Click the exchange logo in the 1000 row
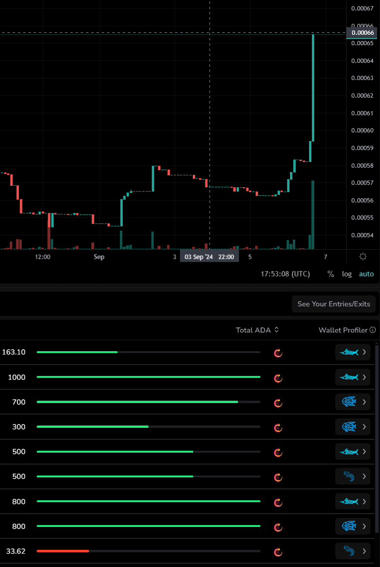This screenshot has width=380, height=567. tap(278, 377)
